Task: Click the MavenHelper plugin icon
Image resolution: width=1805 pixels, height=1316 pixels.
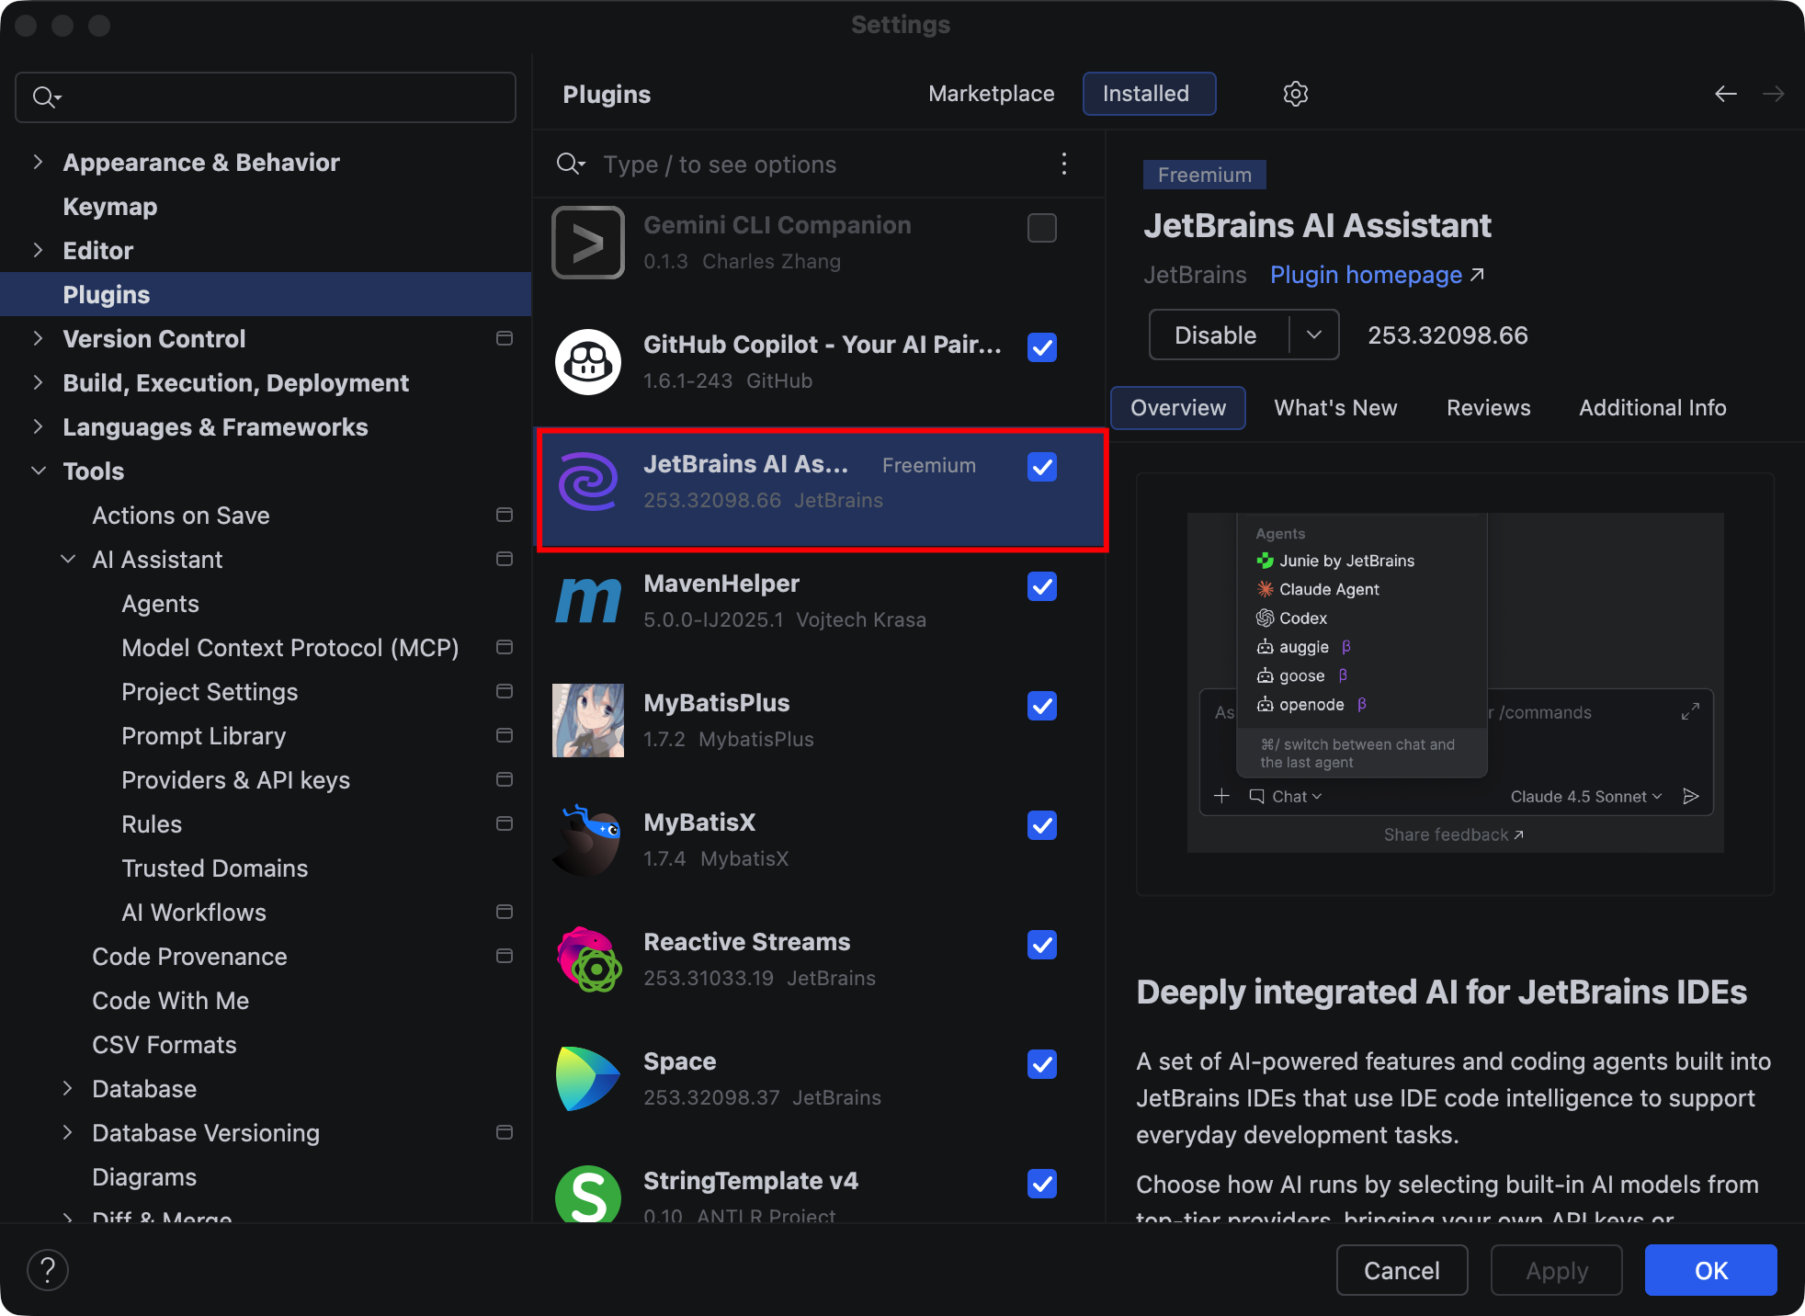Action: 588,601
